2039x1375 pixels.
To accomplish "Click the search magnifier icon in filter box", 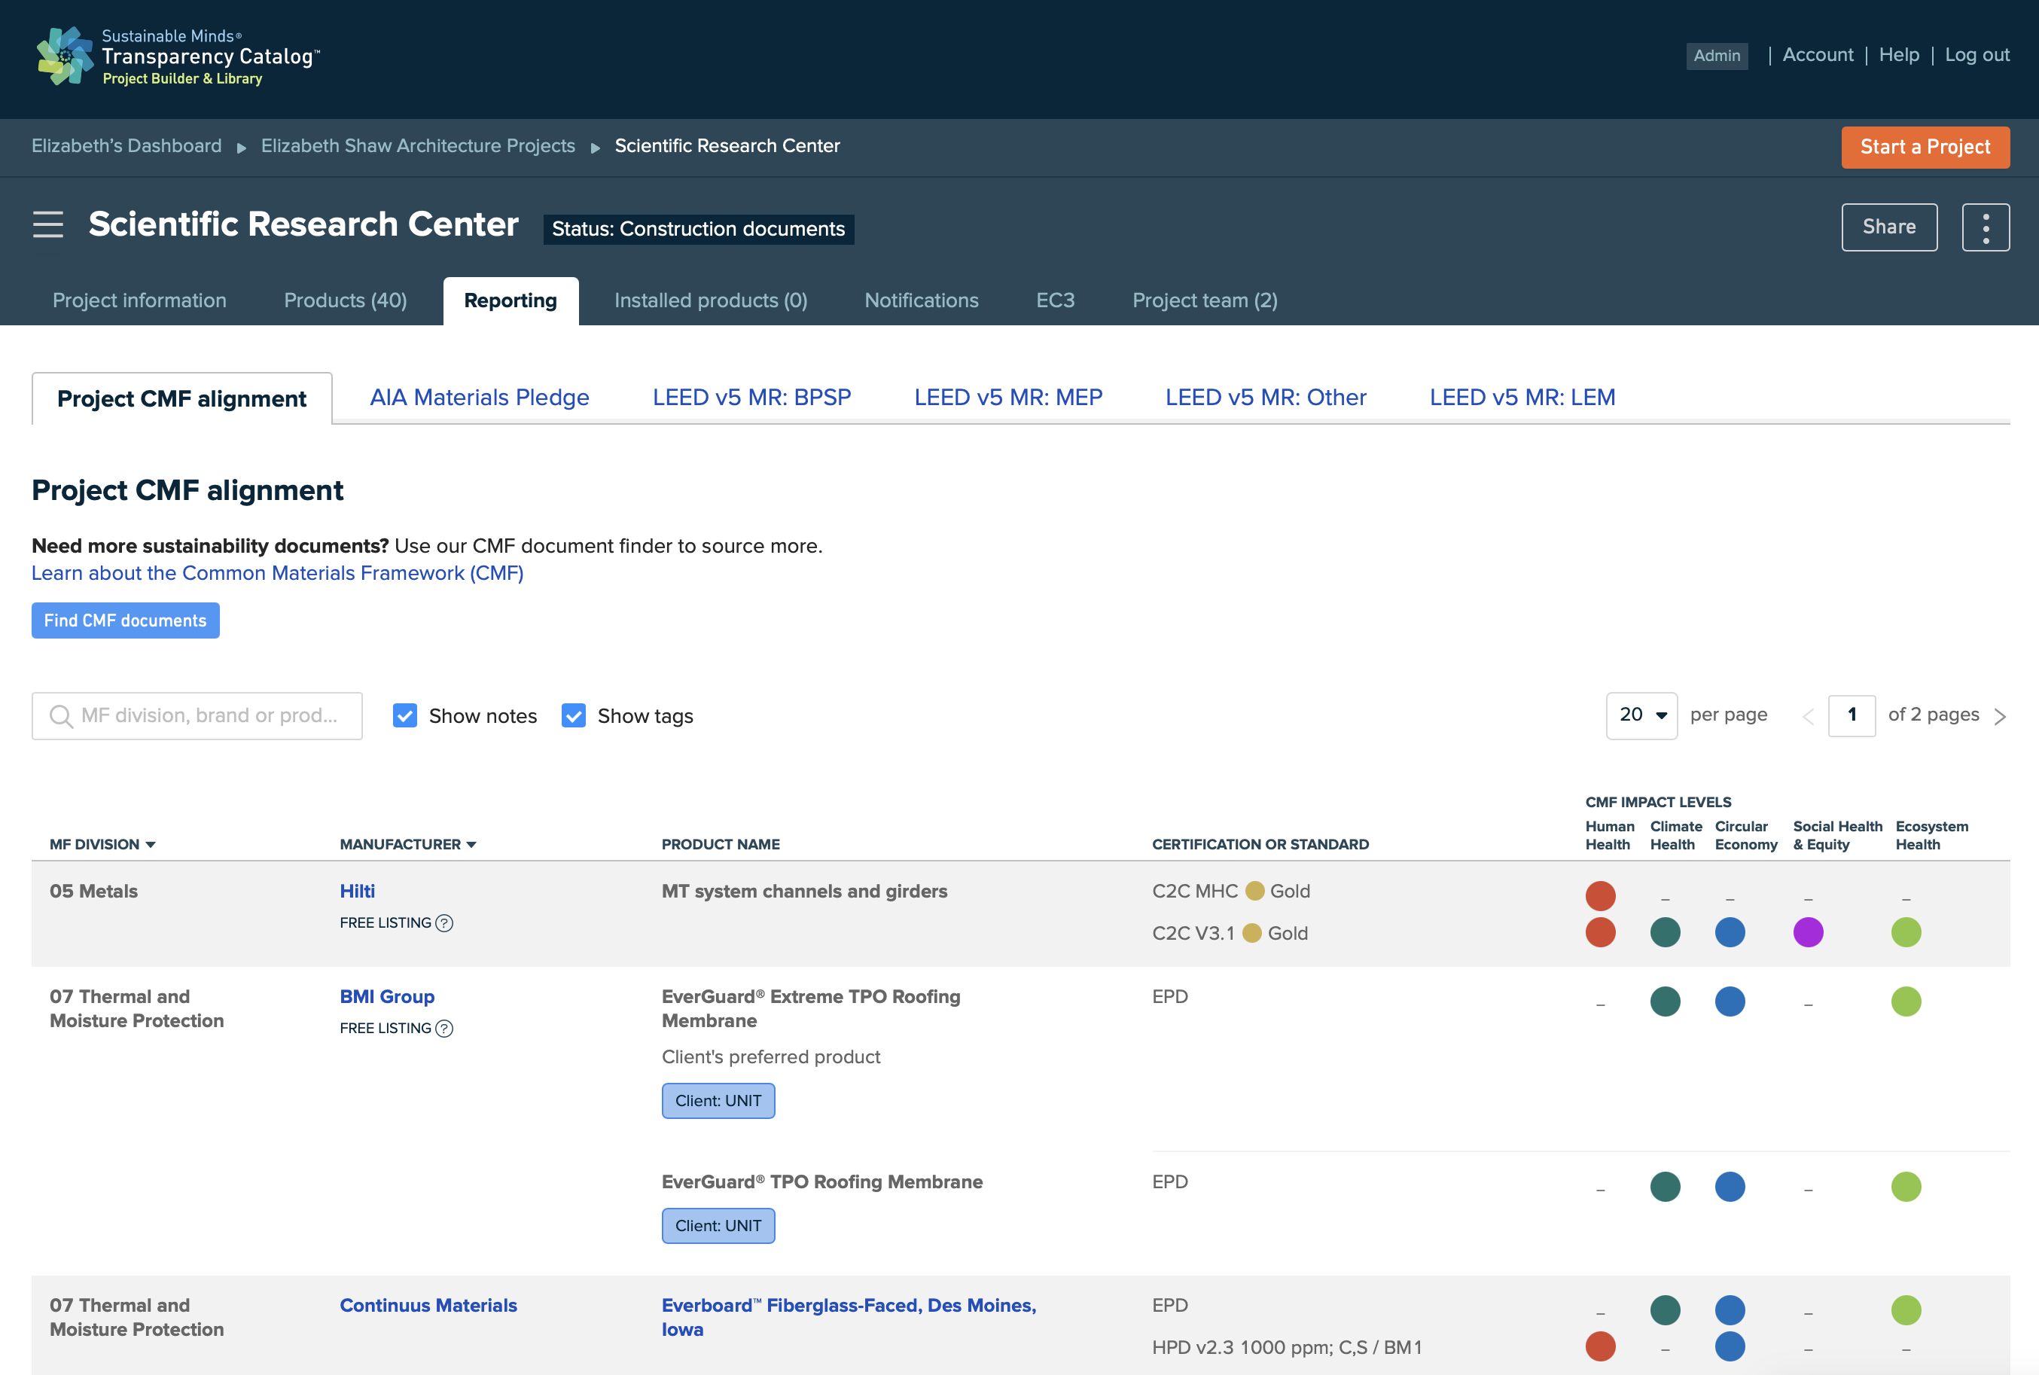I will [x=60, y=715].
